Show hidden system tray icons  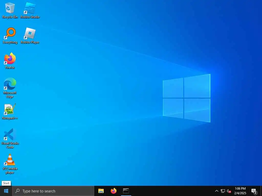click(216, 191)
